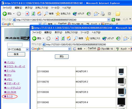Click yellow note icon in rear window toolbar
132x109 pixels.
118,14
